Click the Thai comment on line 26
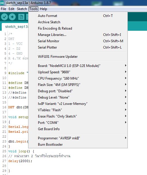This screenshot has width=147, height=175. click(39, 156)
